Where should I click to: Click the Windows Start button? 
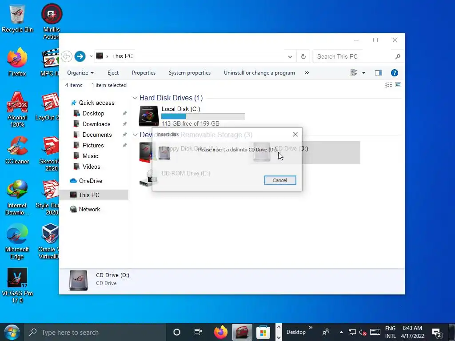[x=12, y=332]
